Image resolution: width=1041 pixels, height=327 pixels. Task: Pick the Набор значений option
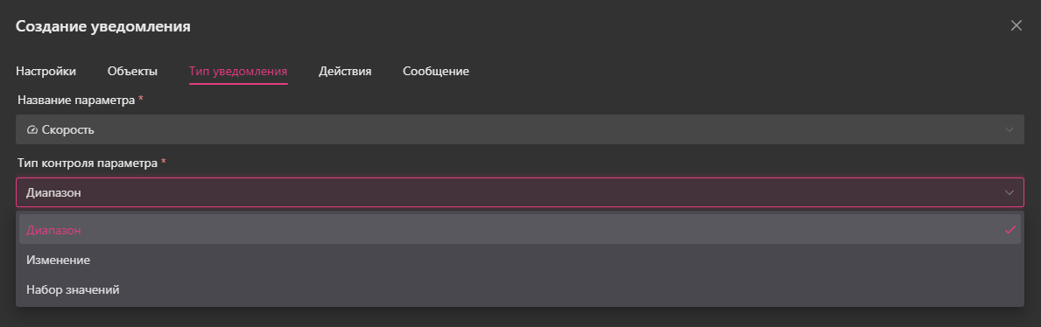[520, 290]
